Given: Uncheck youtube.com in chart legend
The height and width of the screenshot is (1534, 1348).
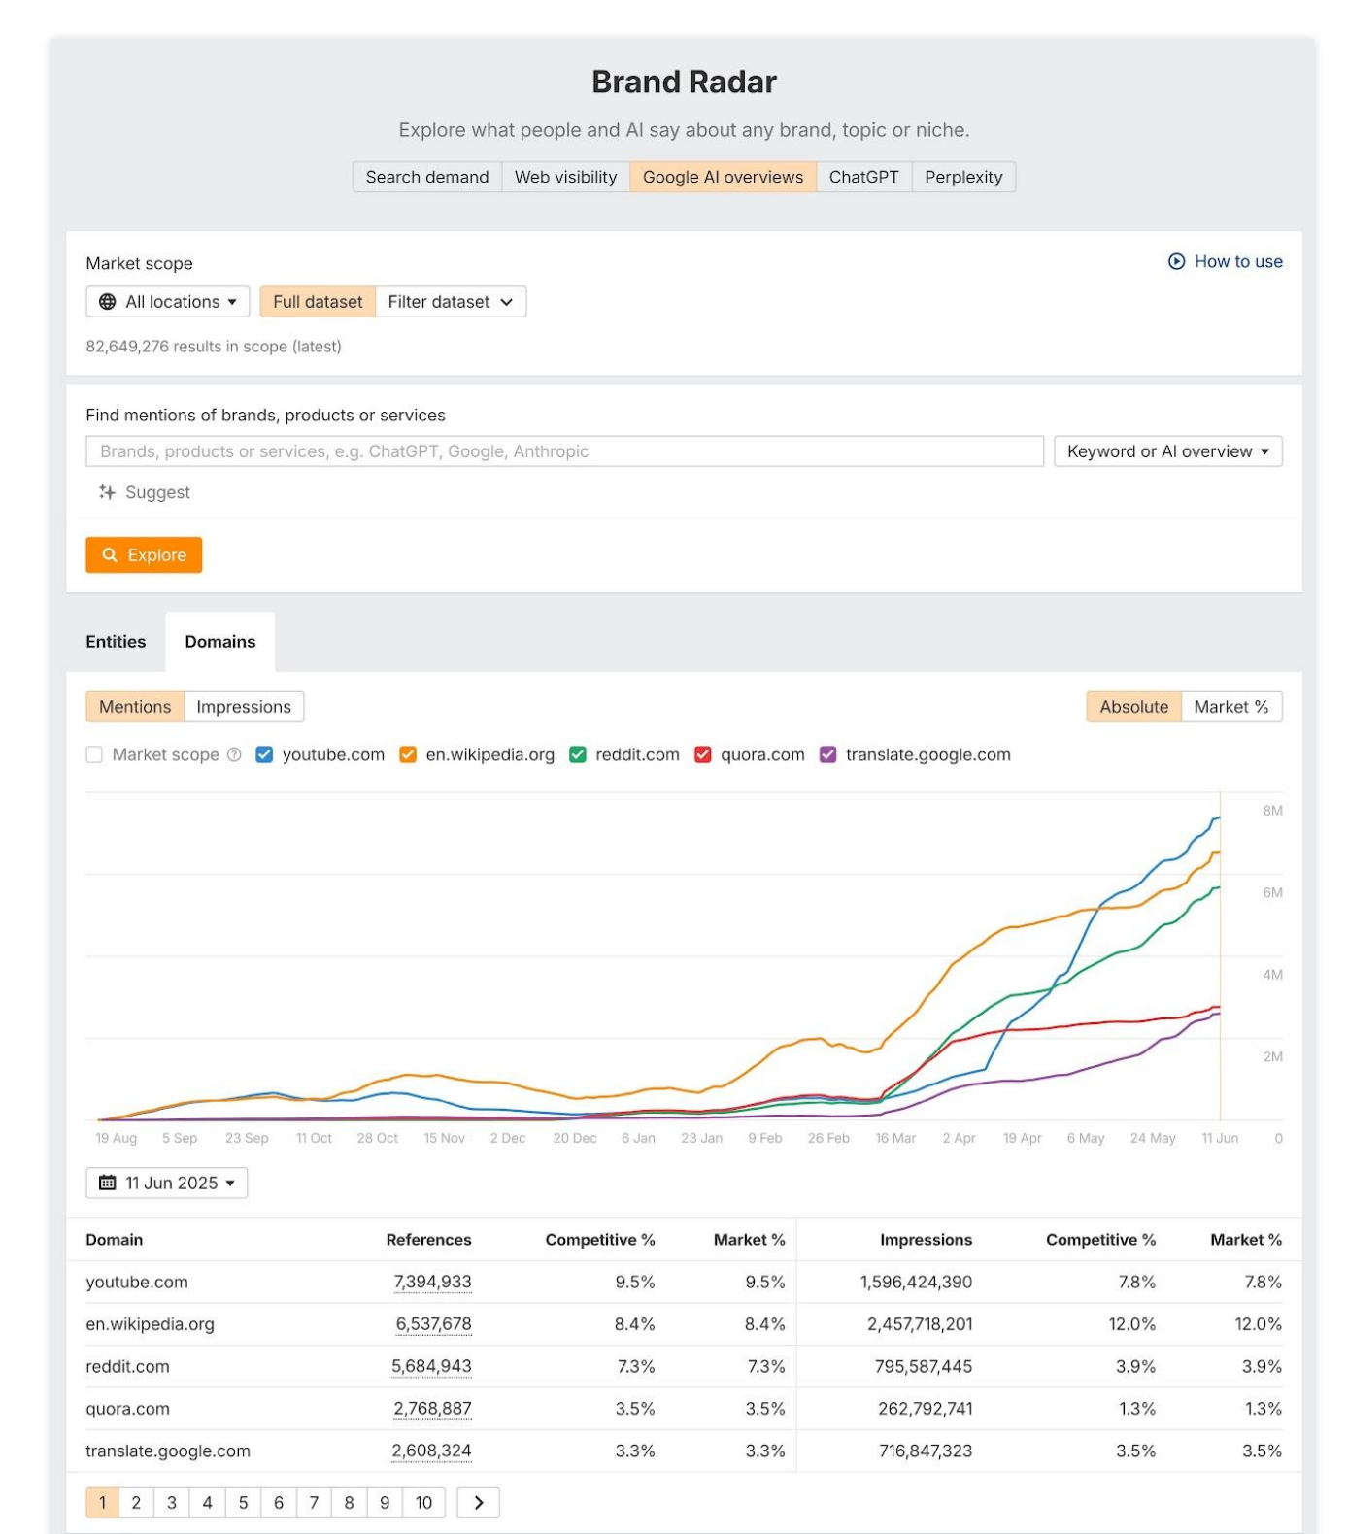Looking at the screenshot, I should pos(264,754).
